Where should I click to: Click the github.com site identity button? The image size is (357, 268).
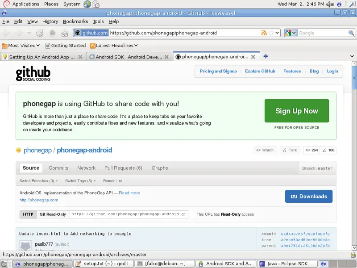(x=91, y=33)
